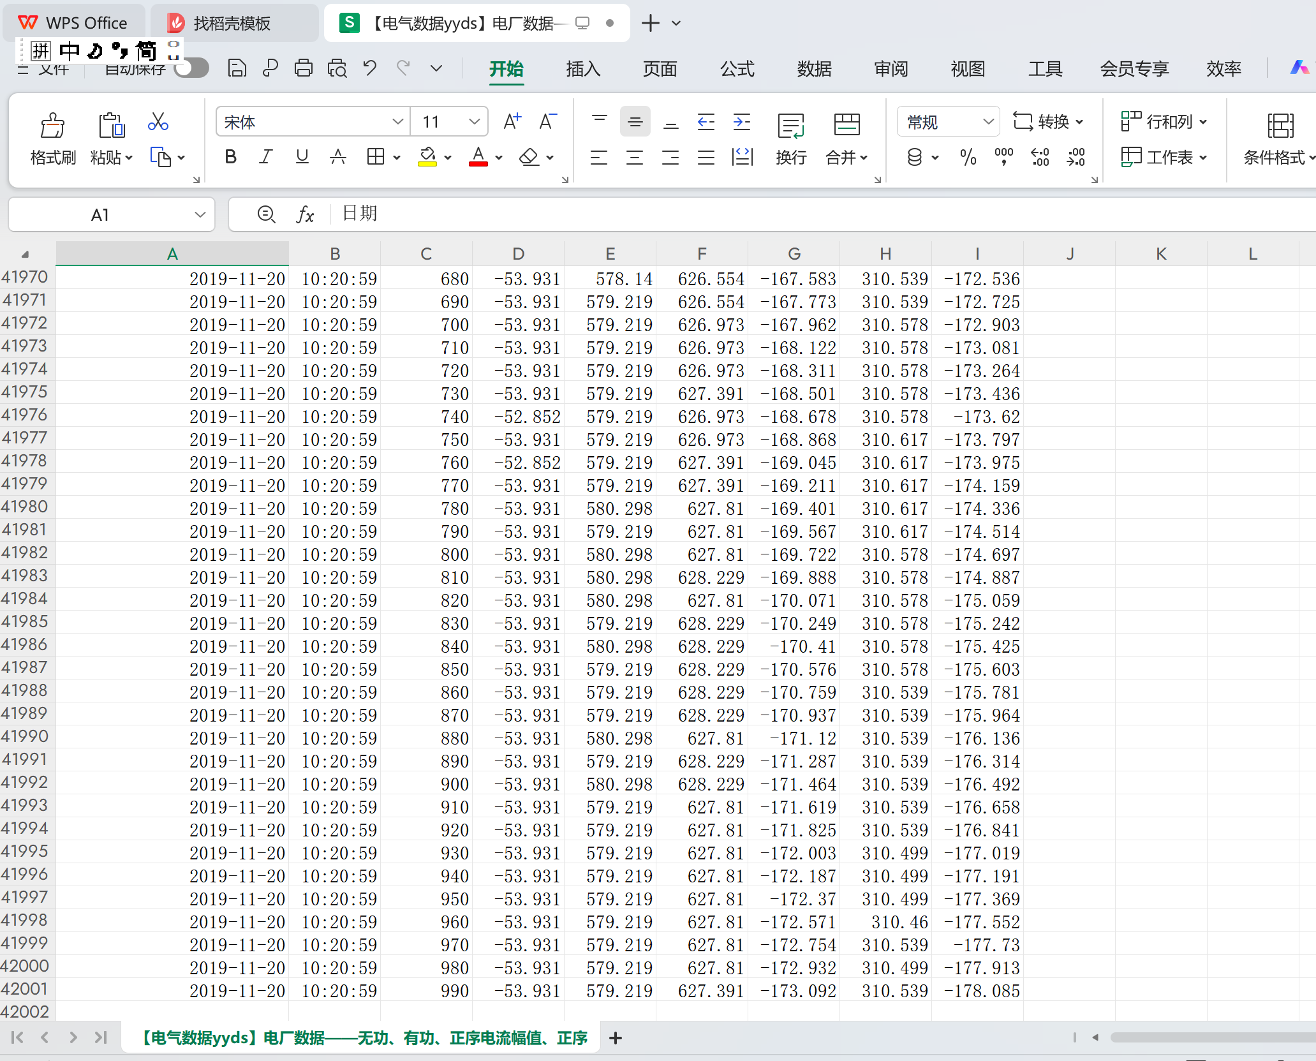1316x1061 pixels.
Task: Click the Wrap Text (换行) icon
Action: pos(791,126)
